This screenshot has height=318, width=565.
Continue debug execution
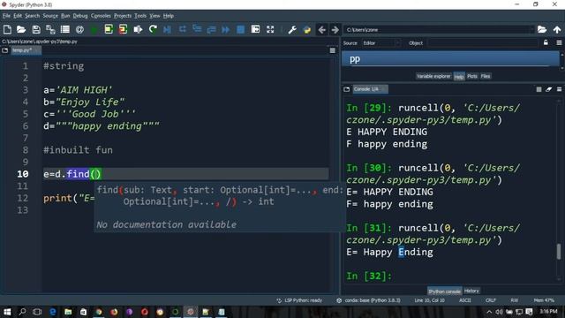pos(226,29)
